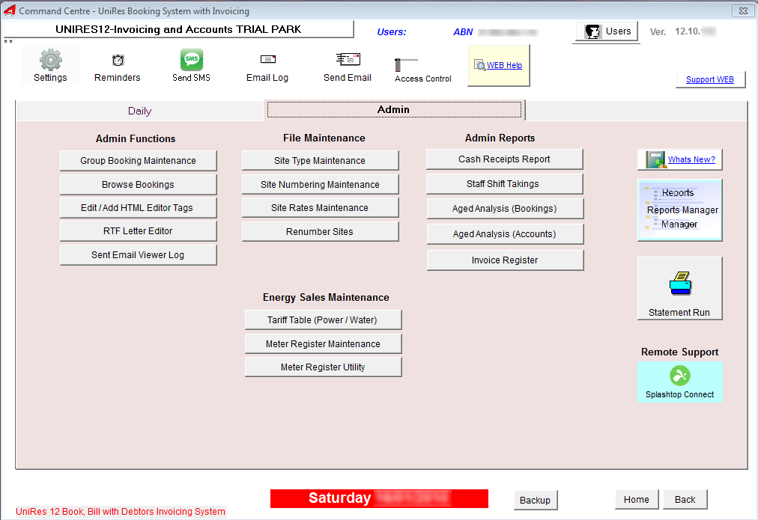Open the Meter Register Utility
Viewport: 758px width, 520px height.
pos(323,367)
